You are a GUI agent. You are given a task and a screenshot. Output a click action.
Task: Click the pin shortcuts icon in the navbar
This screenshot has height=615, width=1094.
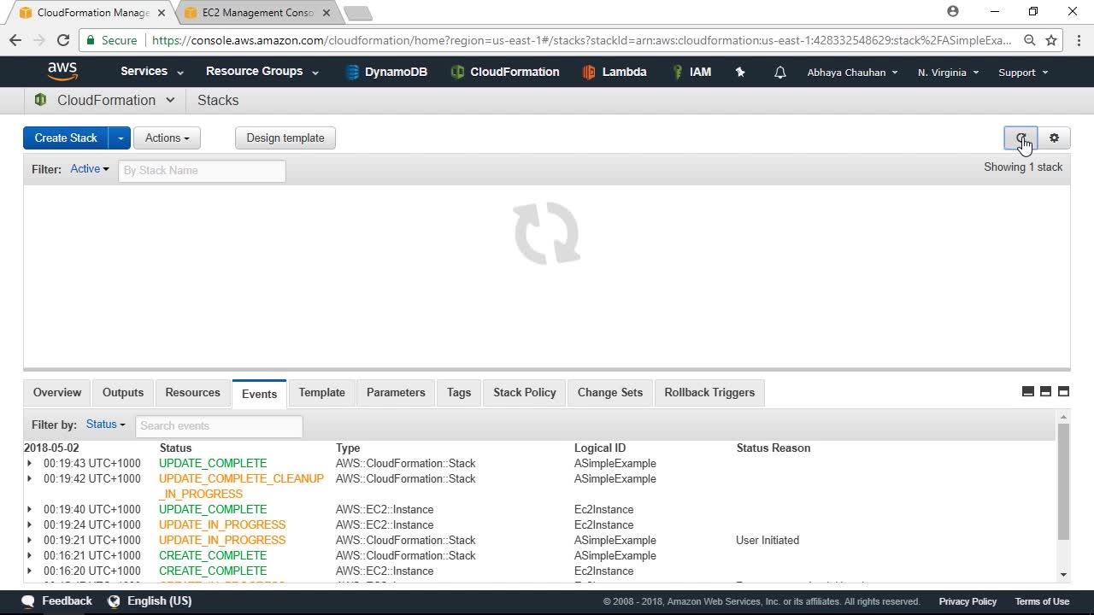click(740, 73)
